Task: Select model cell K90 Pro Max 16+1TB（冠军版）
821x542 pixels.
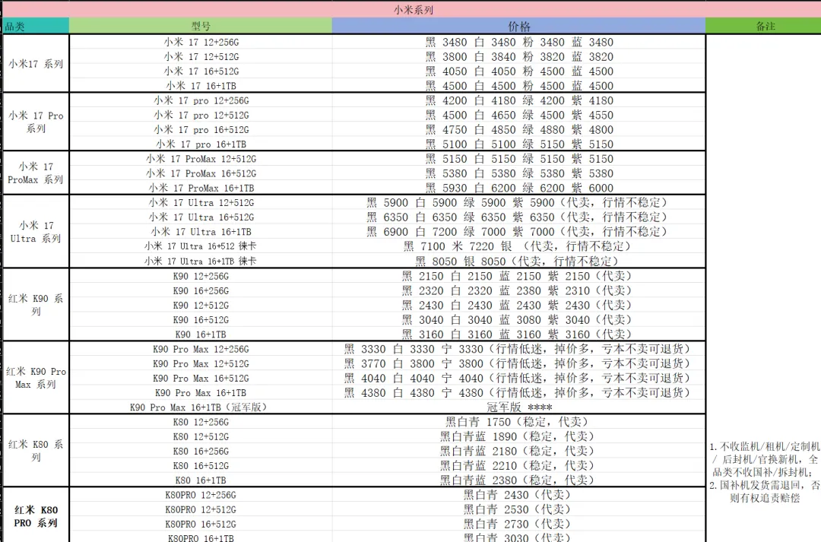Action: pyautogui.click(x=201, y=407)
